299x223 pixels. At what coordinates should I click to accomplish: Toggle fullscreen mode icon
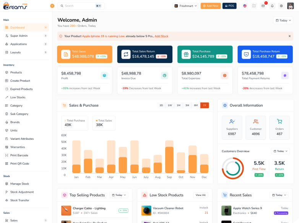(254, 6)
